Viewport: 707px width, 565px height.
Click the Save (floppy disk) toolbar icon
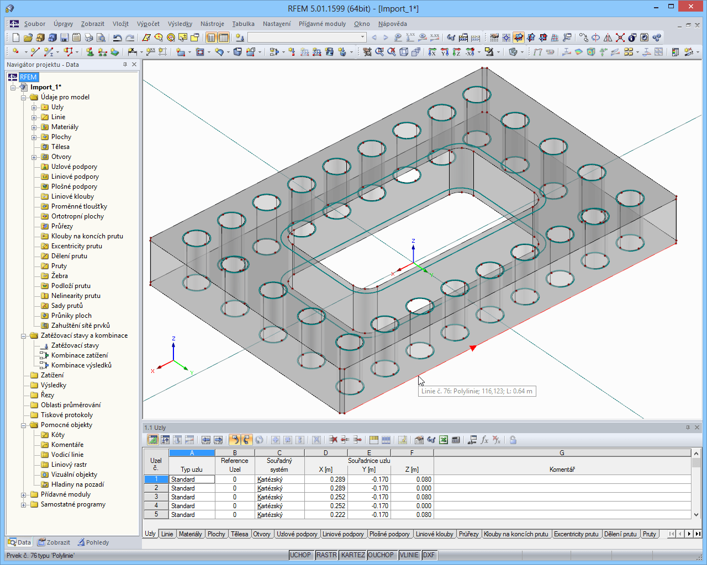pyautogui.click(x=65, y=38)
